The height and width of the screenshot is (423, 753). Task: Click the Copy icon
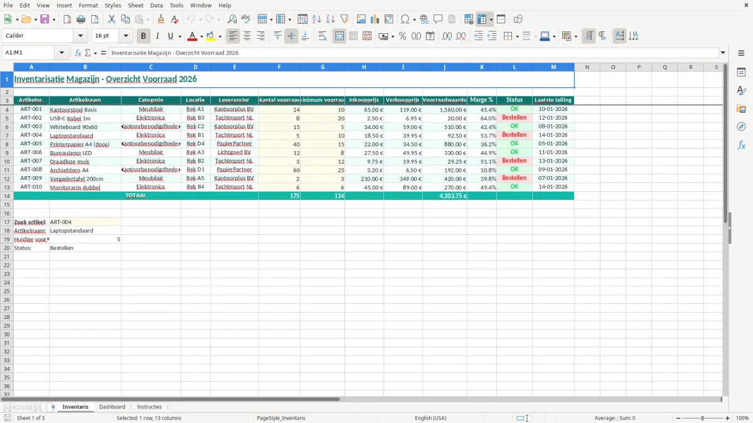[x=125, y=19]
